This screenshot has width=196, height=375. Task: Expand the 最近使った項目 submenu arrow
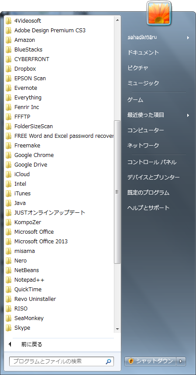pos(188,115)
